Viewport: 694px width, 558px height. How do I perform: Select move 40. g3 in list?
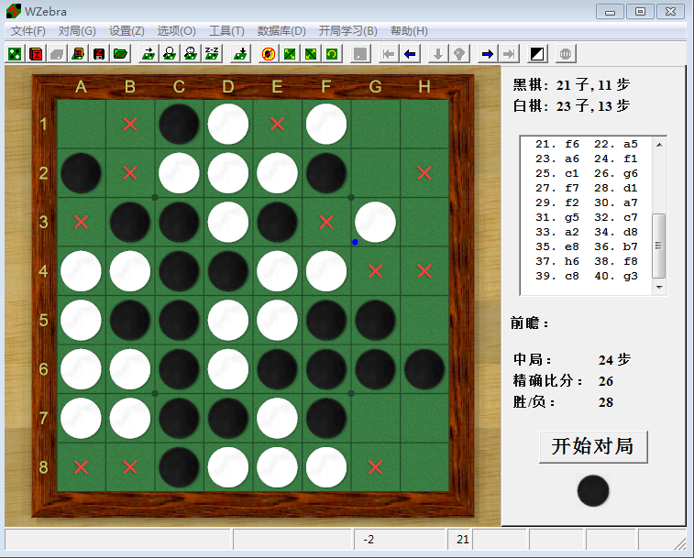point(616,276)
